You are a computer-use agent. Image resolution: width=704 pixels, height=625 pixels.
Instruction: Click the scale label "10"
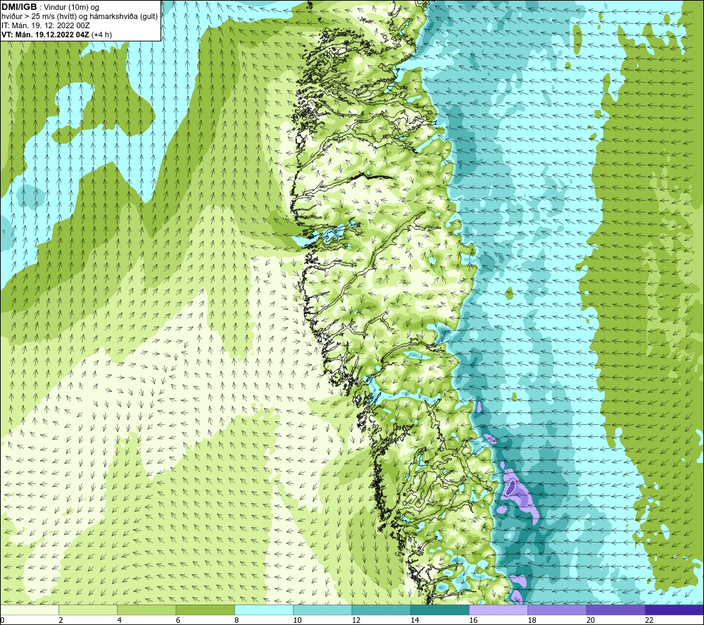[x=297, y=620]
